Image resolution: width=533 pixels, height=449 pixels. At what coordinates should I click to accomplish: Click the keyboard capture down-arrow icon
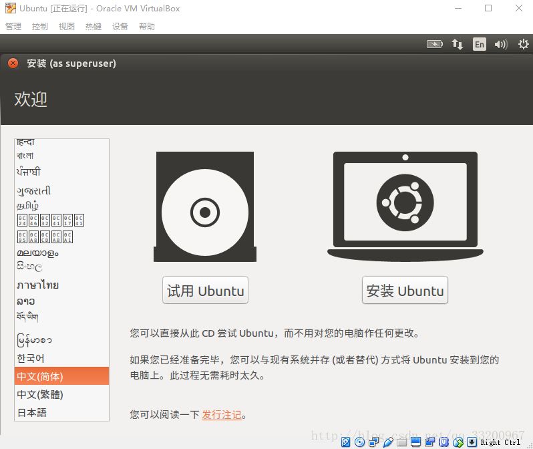coord(472,442)
